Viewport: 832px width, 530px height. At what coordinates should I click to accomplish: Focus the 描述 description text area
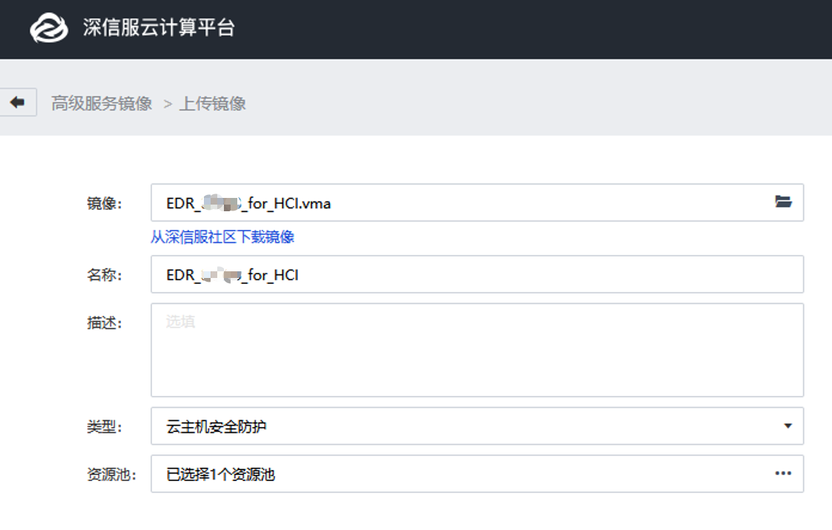(x=476, y=350)
